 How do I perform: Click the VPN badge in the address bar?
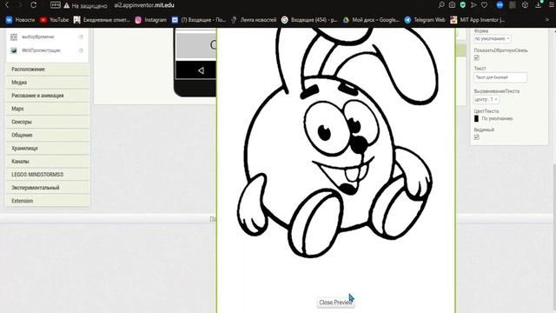56,5
